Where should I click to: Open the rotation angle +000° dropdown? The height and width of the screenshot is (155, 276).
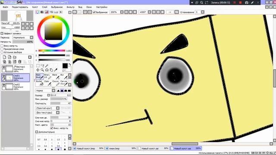tap(149, 12)
